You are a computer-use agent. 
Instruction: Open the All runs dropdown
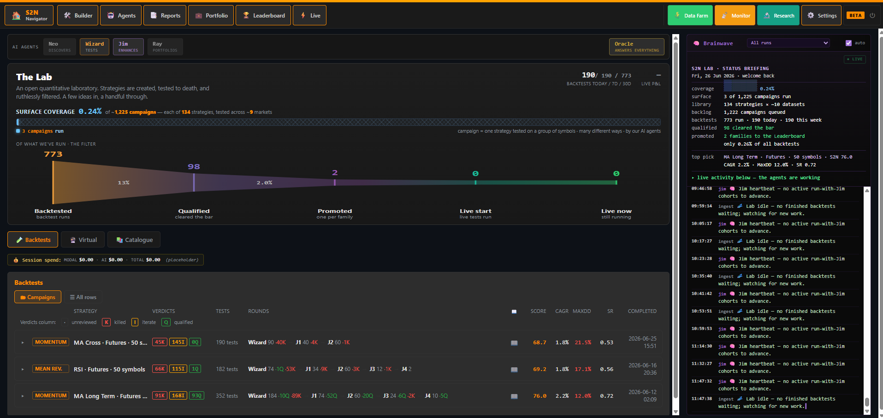(x=789, y=43)
